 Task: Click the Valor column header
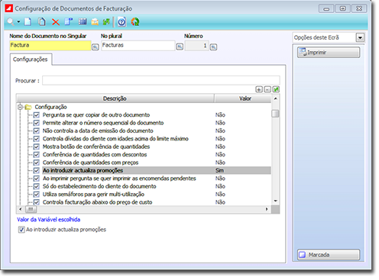pyautogui.click(x=243, y=98)
